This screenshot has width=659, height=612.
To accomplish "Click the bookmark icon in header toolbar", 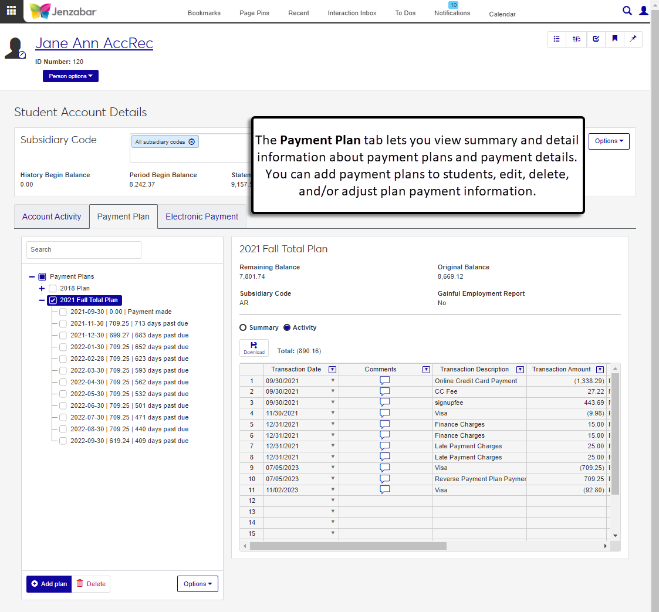I will click(x=614, y=39).
